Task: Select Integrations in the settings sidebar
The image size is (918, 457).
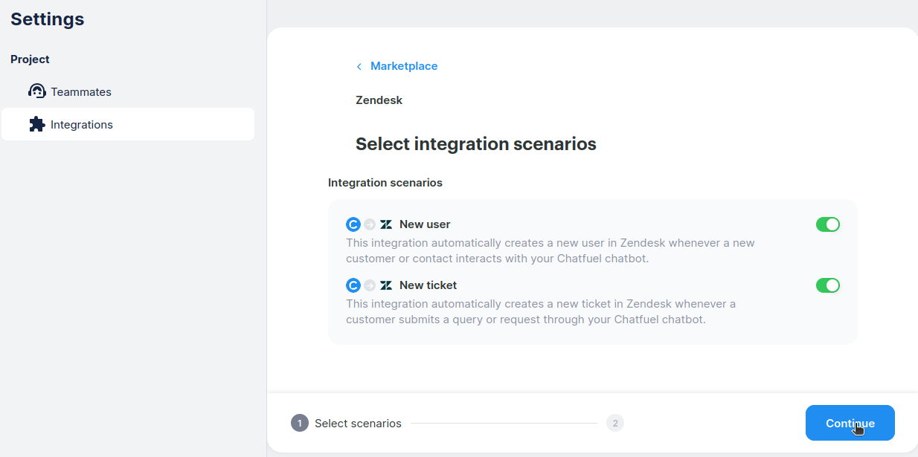Action: 82,125
